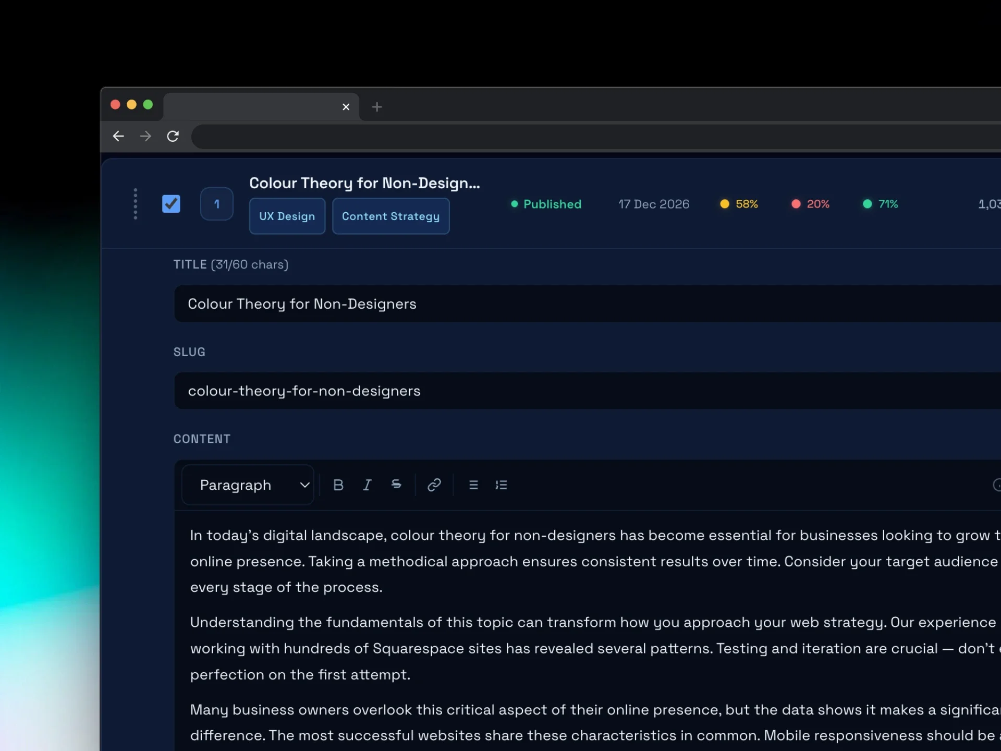The height and width of the screenshot is (751, 1001).
Task: Grab the row drag handle dots
Action: 136,204
